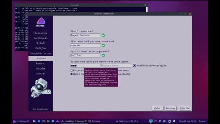Launch the purple EndeavourOS launcher icon in the panel
Image resolution: width=220 pixels, height=124 pixels.
click(x=57, y=121)
